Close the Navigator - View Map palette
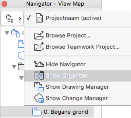The height and width of the screenshot is (118, 131). point(4,4)
